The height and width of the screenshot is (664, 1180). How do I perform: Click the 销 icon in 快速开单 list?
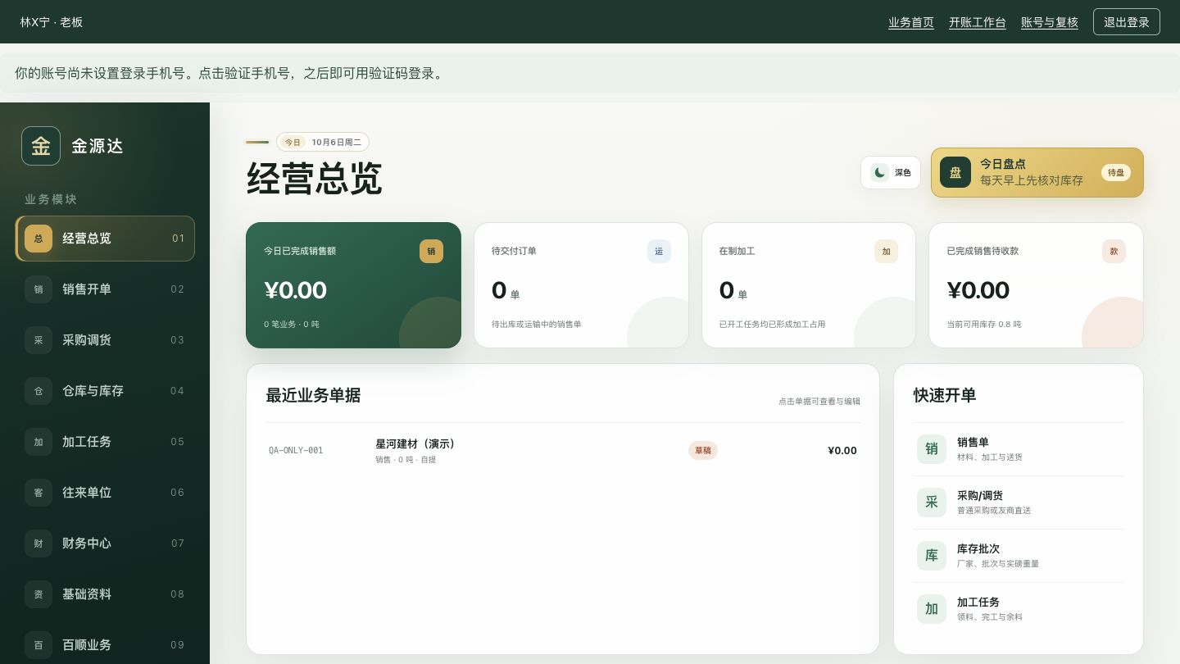[x=932, y=449]
